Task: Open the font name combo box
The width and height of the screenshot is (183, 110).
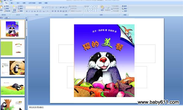Action: [31, 8]
